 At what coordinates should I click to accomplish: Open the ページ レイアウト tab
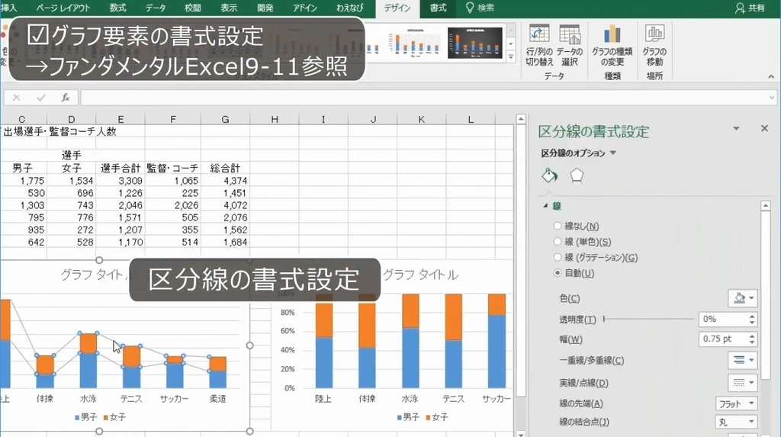coord(63,8)
